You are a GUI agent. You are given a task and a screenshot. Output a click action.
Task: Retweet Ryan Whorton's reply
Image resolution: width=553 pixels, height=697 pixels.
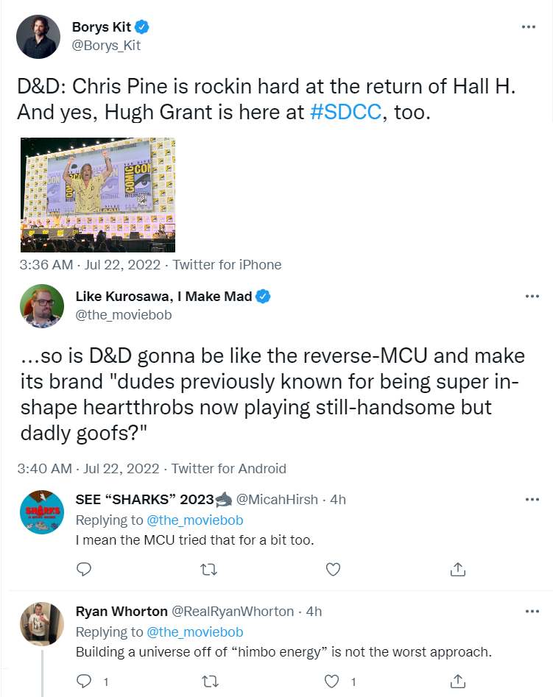(x=210, y=681)
